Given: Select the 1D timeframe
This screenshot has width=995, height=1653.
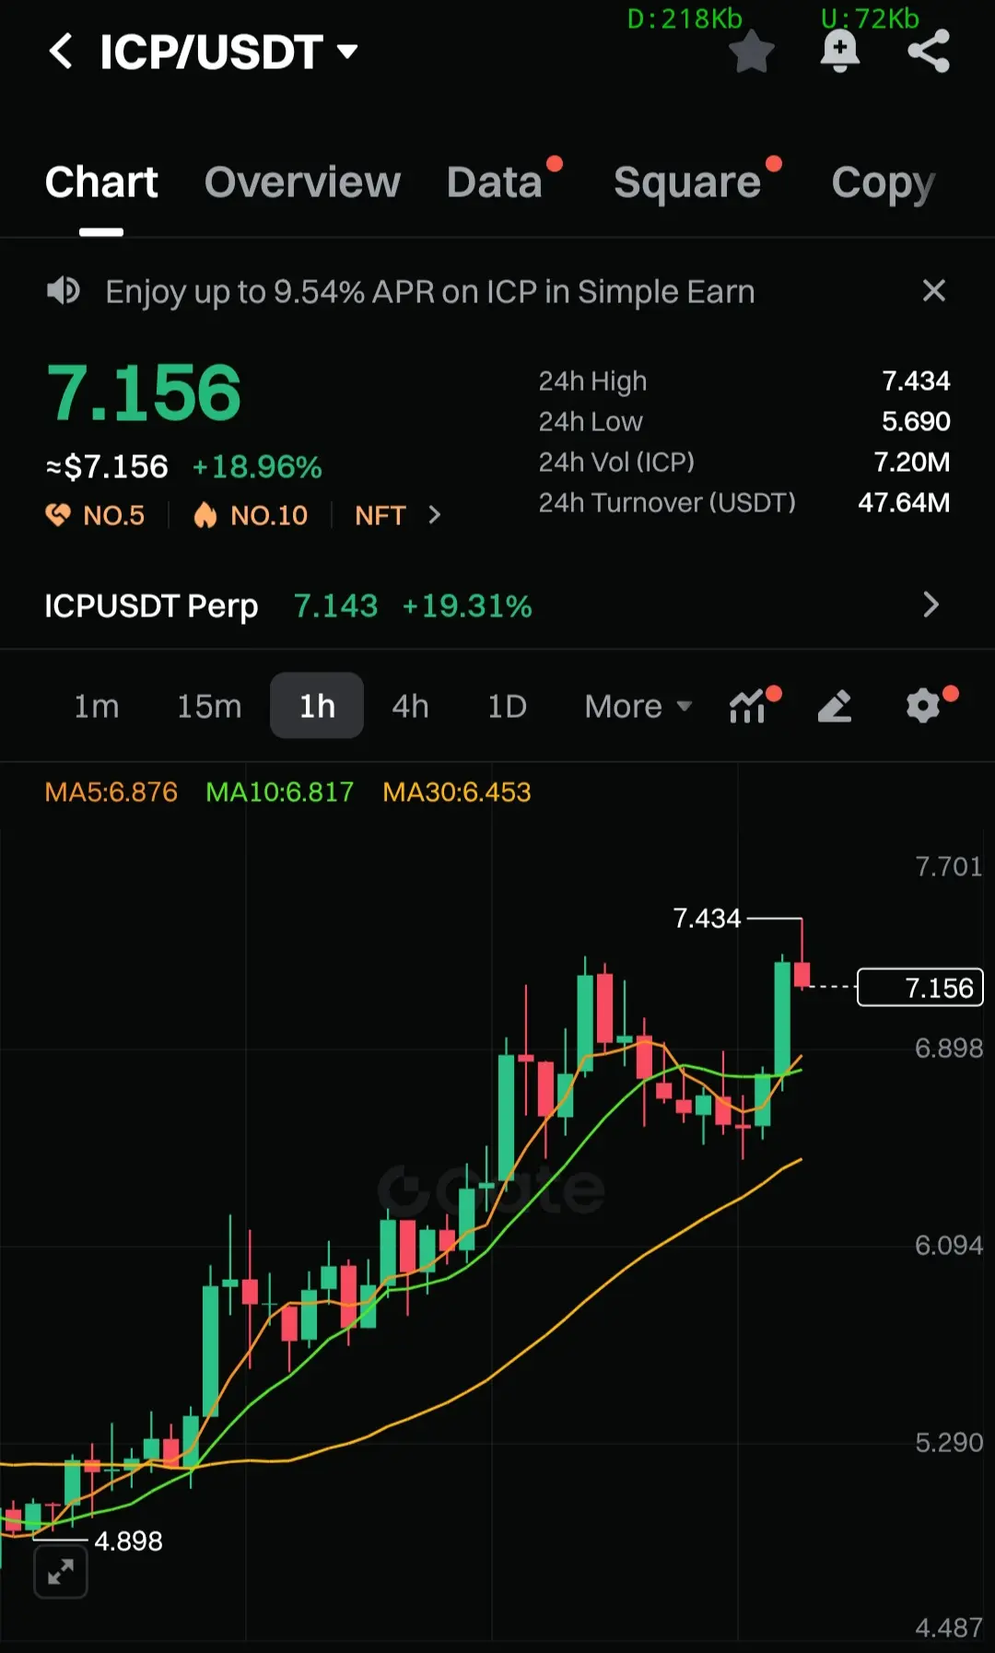Looking at the screenshot, I should [x=507, y=707].
